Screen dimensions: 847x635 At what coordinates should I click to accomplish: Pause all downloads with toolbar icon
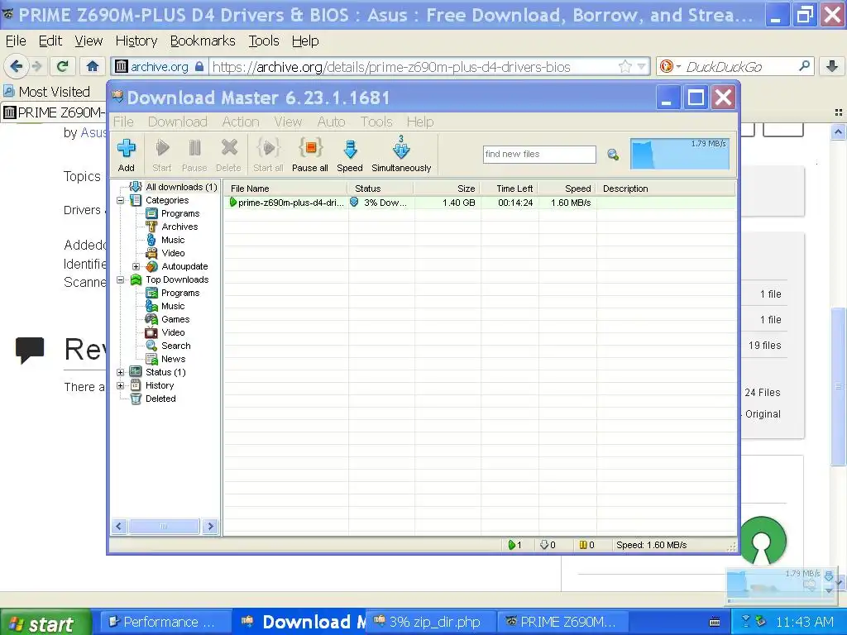[x=310, y=155]
